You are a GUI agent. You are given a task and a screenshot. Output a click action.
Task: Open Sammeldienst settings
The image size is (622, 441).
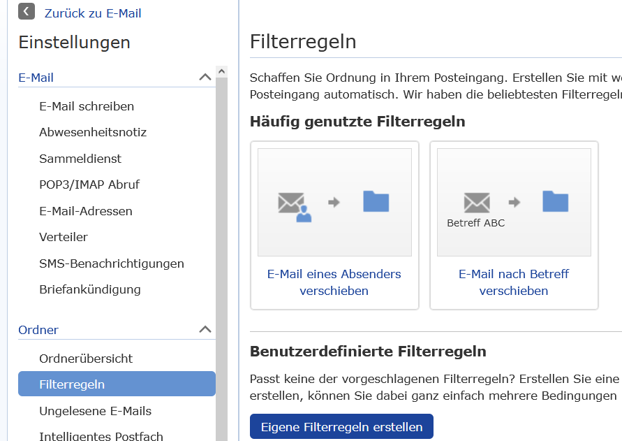pyautogui.click(x=80, y=159)
